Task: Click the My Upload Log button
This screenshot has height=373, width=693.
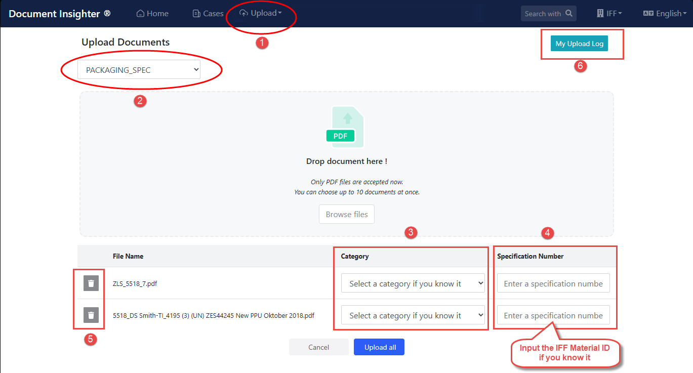Action: [x=579, y=44]
